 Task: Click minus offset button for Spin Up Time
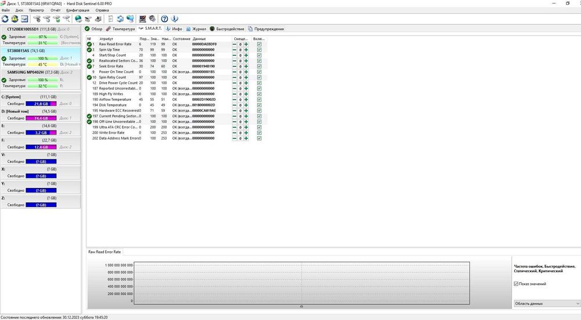234,49
